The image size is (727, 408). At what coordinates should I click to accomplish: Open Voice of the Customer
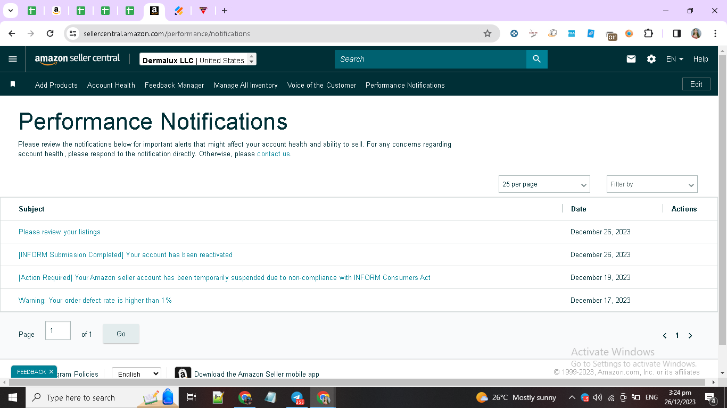pos(322,85)
